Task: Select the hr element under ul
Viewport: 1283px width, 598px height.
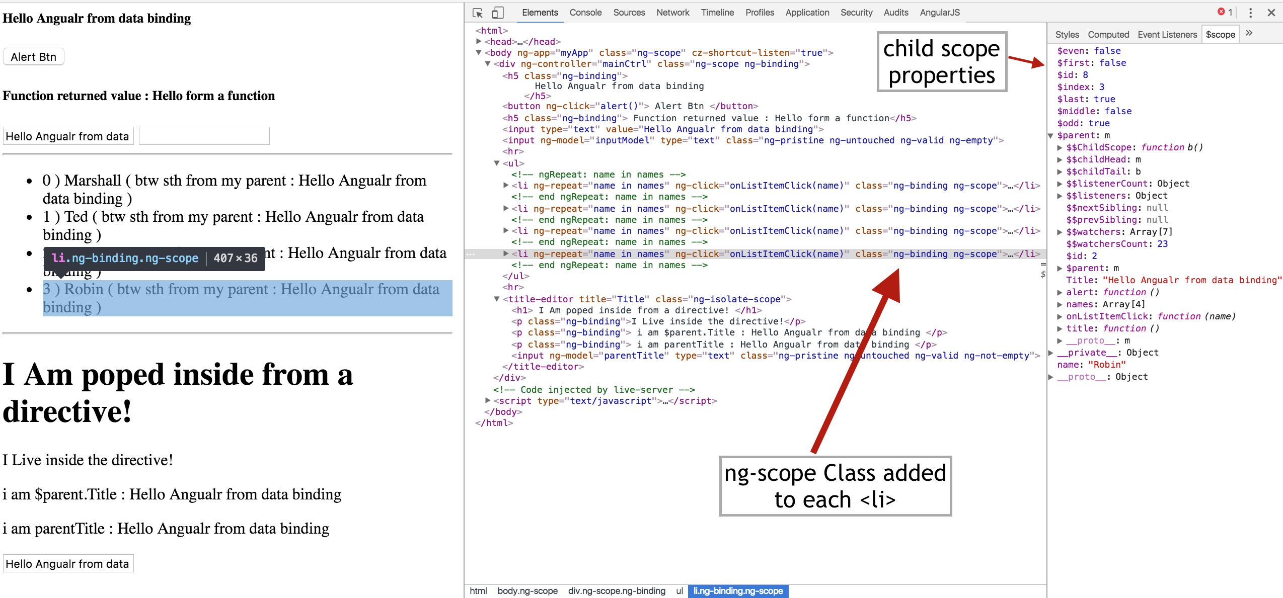Action: click(513, 287)
